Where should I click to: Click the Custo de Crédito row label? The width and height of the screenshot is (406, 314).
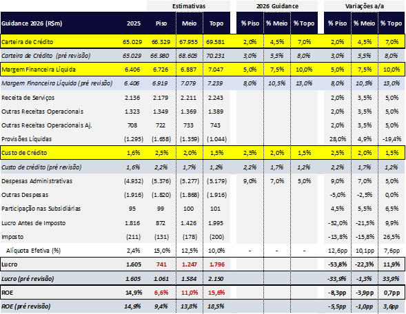(x=24, y=153)
